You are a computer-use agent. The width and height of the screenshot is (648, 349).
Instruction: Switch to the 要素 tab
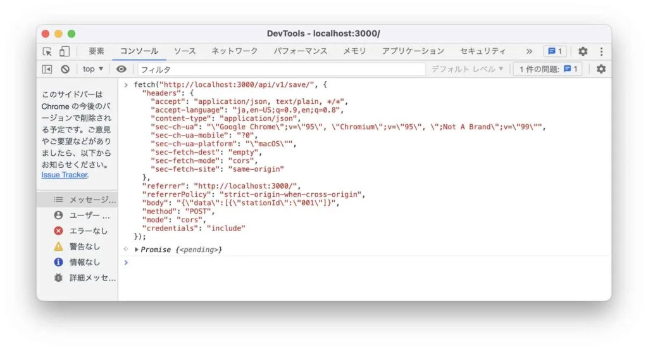tap(96, 51)
